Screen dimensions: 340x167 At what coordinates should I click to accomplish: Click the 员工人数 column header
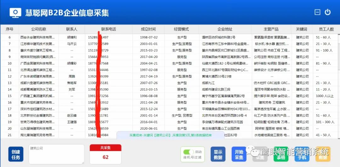(326, 29)
